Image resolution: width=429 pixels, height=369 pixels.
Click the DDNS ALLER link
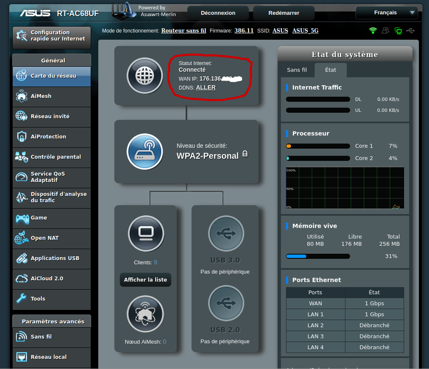coord(206,87)
